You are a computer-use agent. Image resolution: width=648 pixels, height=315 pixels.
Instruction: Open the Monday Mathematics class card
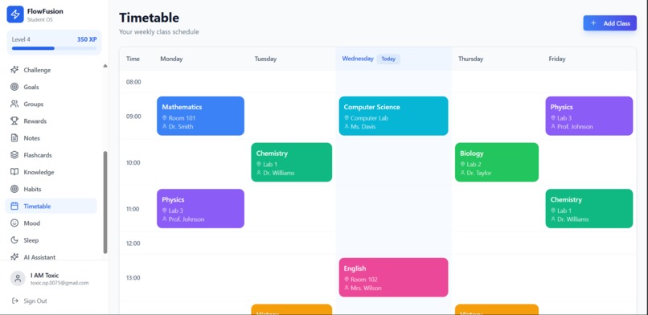click(x=200, y=116)
